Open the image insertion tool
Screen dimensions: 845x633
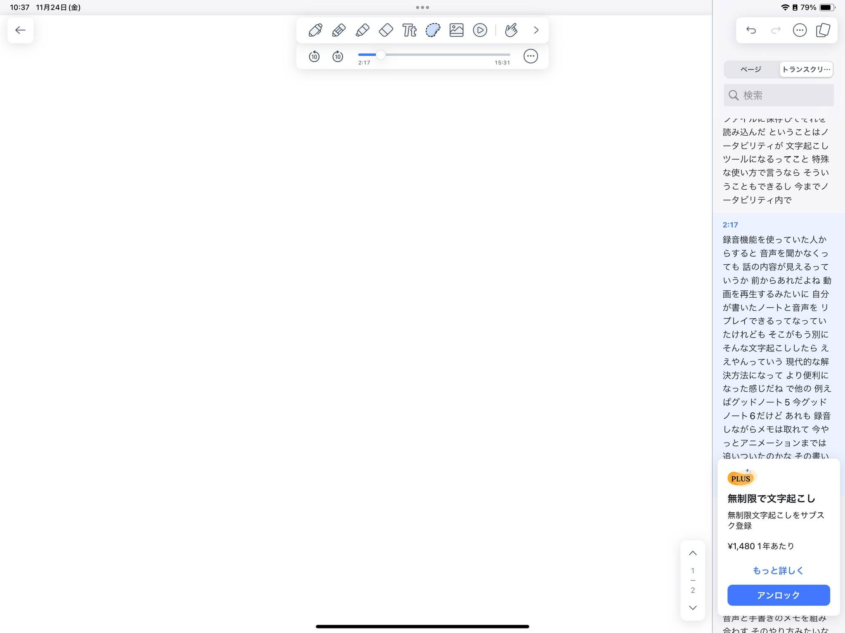pos(456,30)
